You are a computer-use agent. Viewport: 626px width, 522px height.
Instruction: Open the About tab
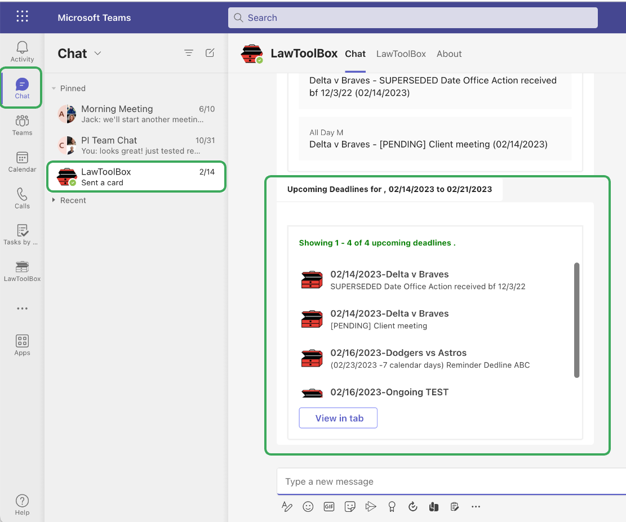[x=449, y=54]
